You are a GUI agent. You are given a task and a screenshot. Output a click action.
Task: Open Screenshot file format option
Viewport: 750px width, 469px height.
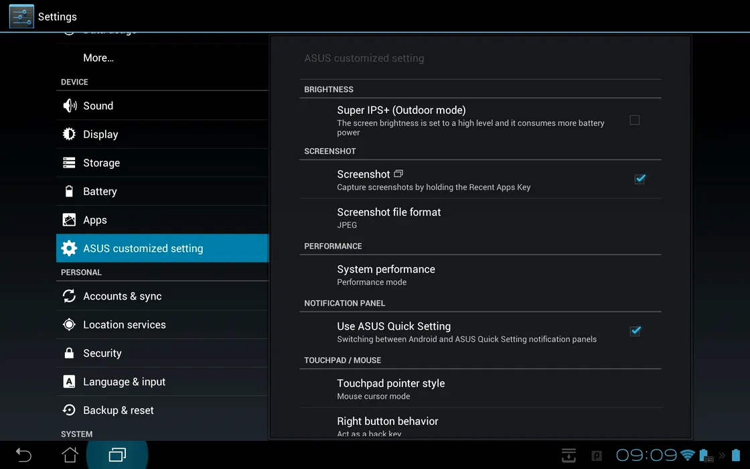point(480,218)
